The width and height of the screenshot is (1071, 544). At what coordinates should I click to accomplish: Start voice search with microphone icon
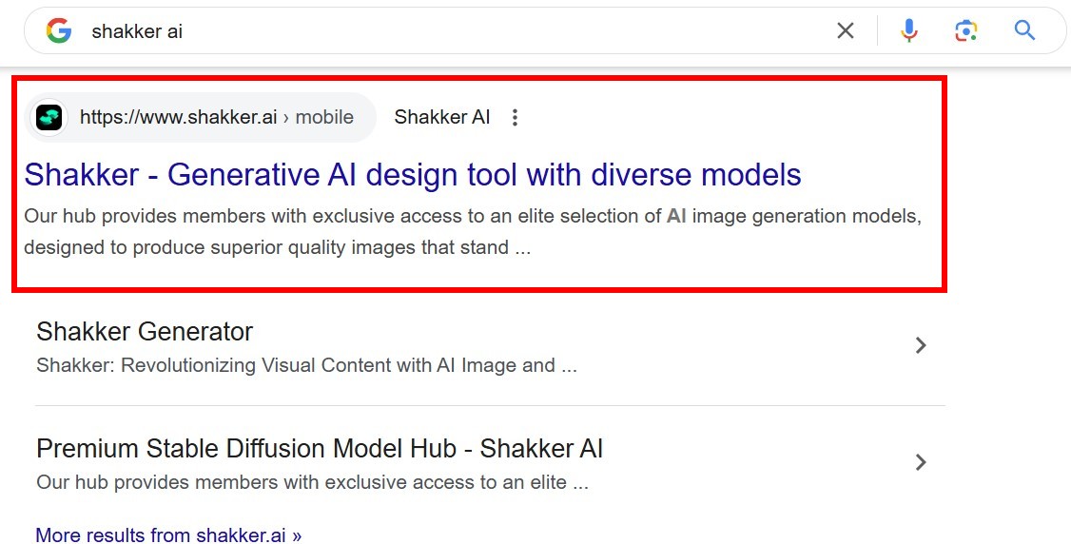coord(909,30)
